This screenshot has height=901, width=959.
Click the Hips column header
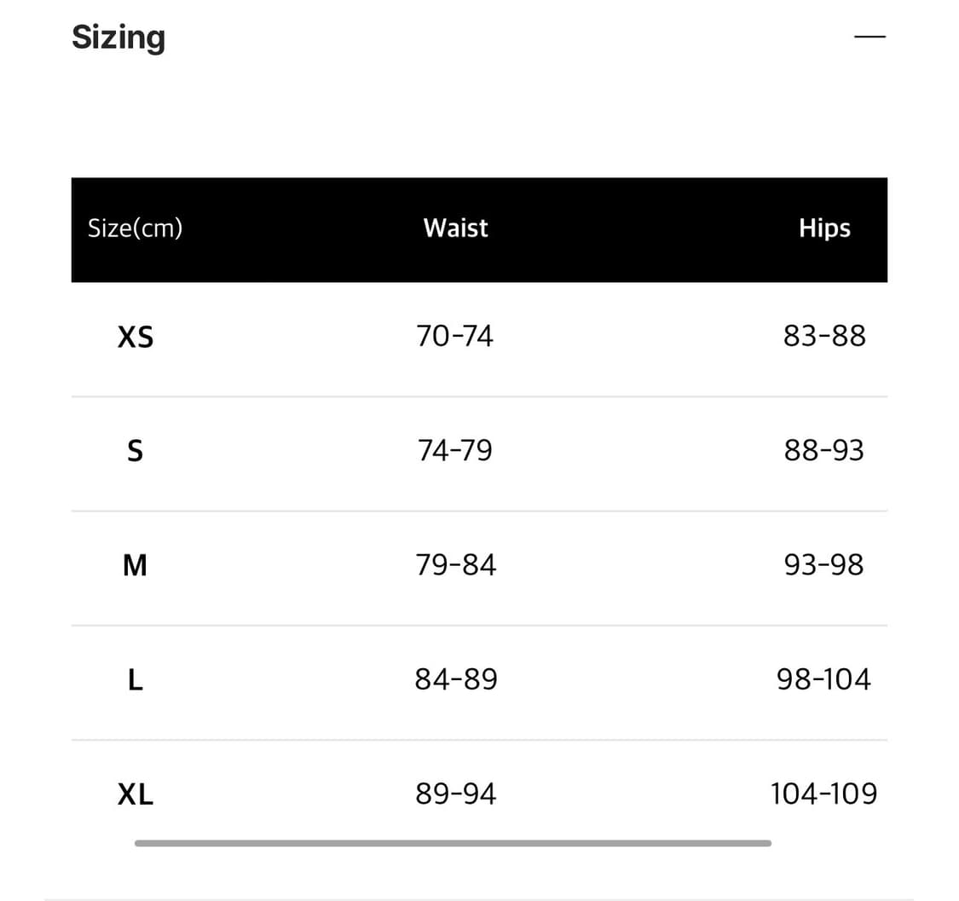[x=824, y=228]
